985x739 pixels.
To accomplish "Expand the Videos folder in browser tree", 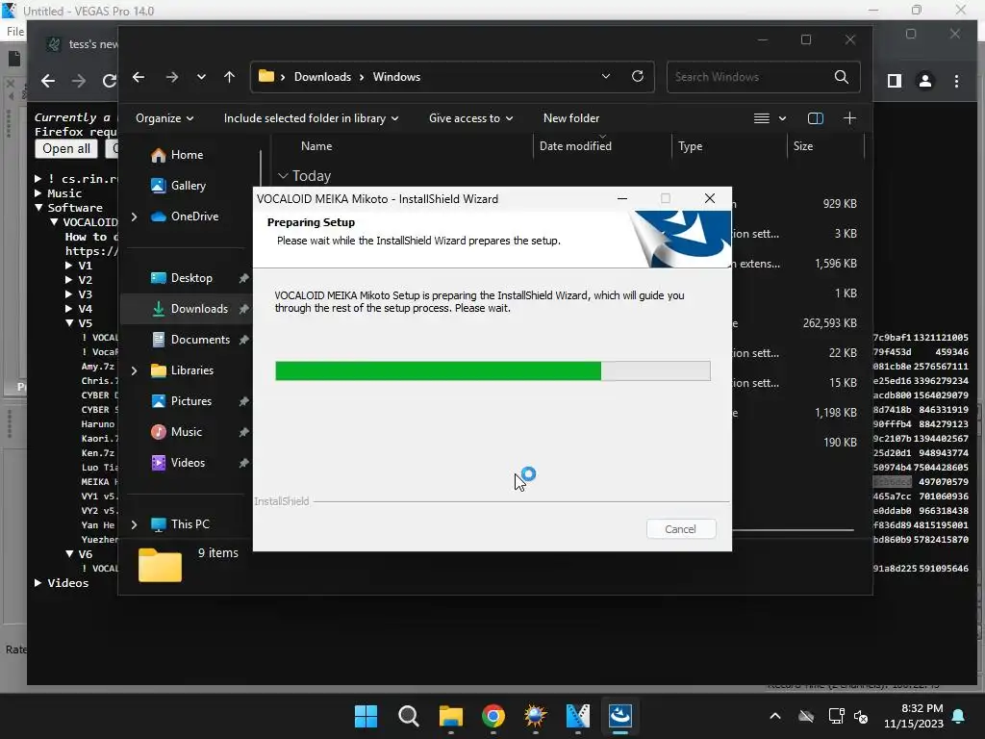I will tap(38, 582).
